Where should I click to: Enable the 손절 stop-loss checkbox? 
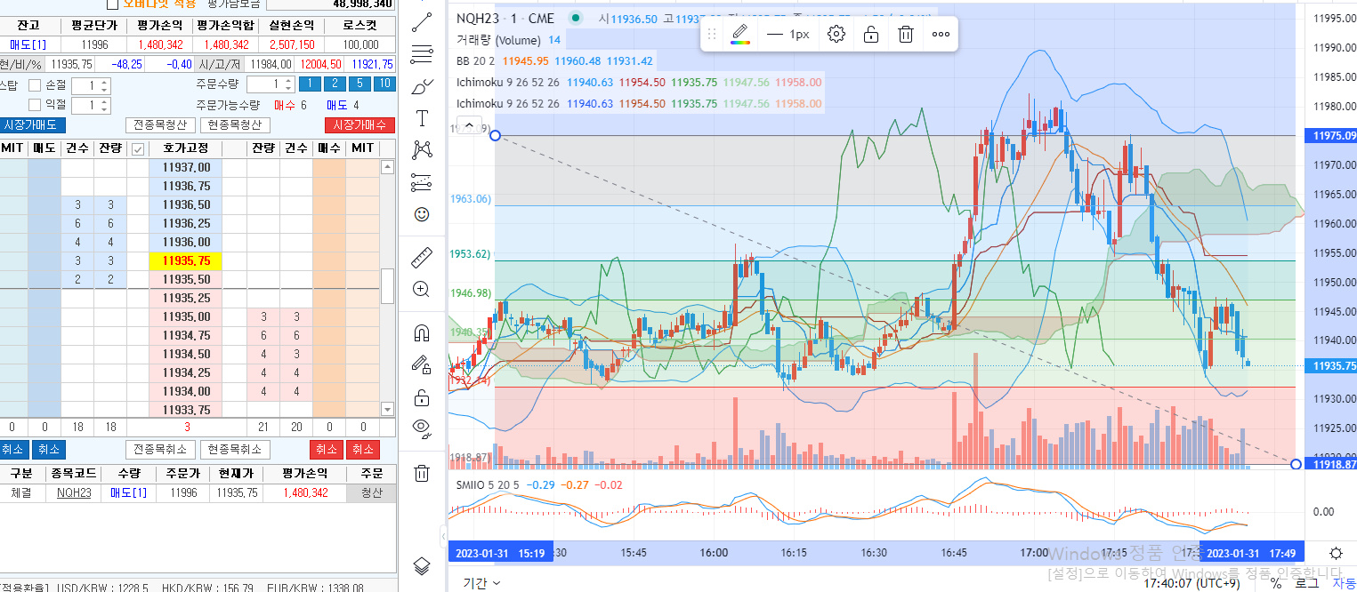click(36, 85)
